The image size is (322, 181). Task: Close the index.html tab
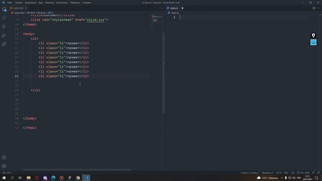click(26, 8)
